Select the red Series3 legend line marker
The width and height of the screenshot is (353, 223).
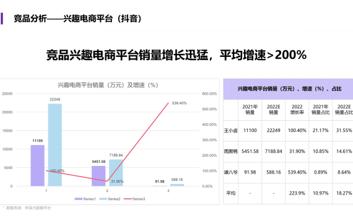pyautogui.click(x=128, y=199)
